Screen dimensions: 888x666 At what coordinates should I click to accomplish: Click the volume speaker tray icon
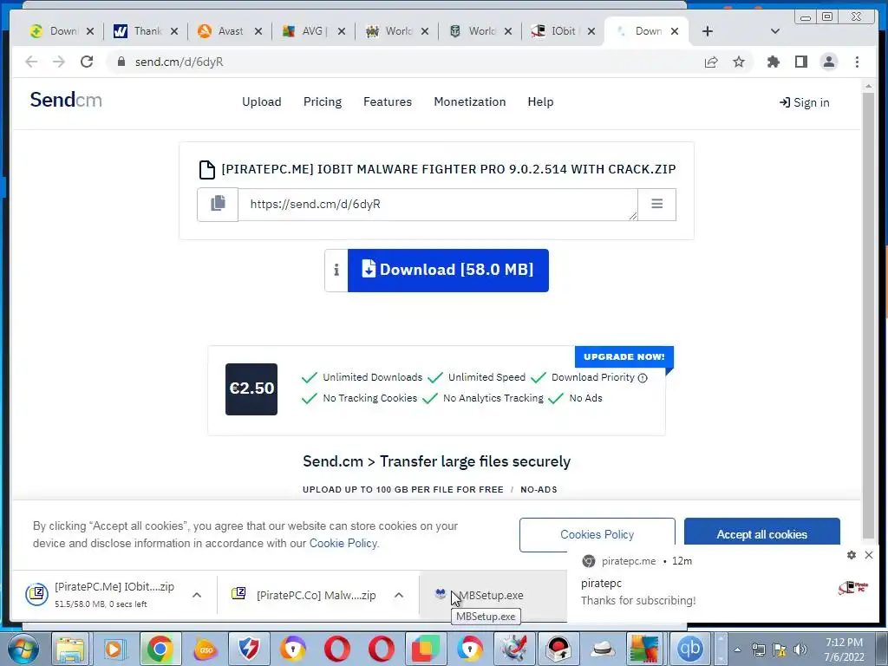(x=800, y=650)
